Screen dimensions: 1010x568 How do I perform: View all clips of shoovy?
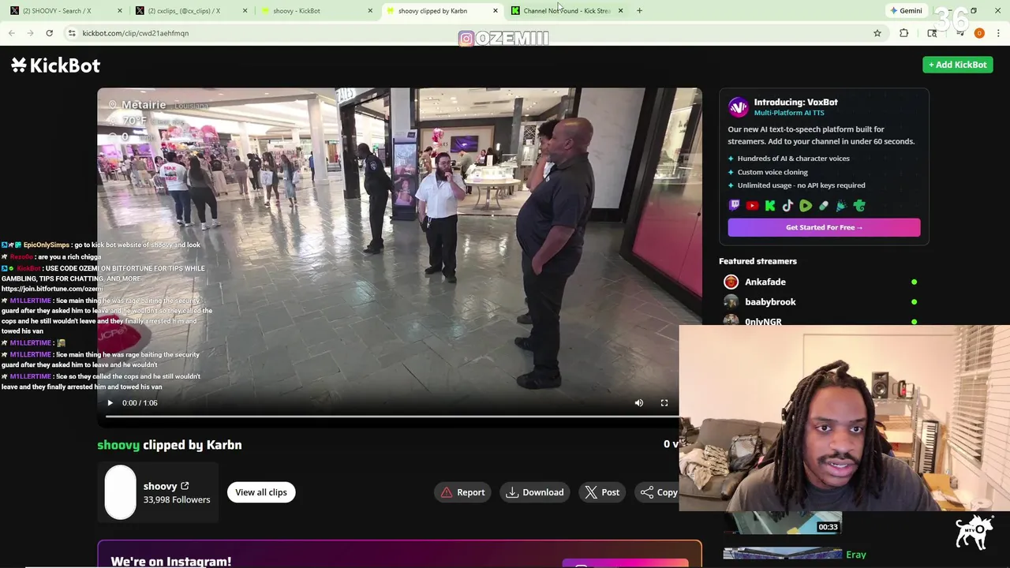261,492
